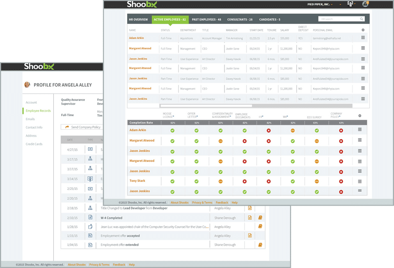
Task: Click the 3/14/15 presentation type icon
Action: click(x=90, y=179)
